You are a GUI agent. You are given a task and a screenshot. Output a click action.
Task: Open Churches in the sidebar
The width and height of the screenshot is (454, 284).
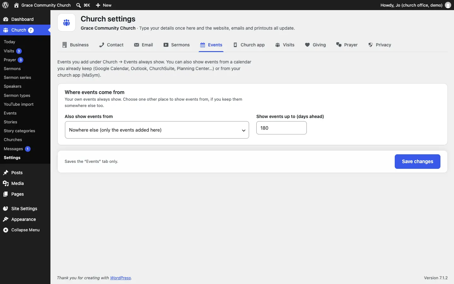point(13,140)
